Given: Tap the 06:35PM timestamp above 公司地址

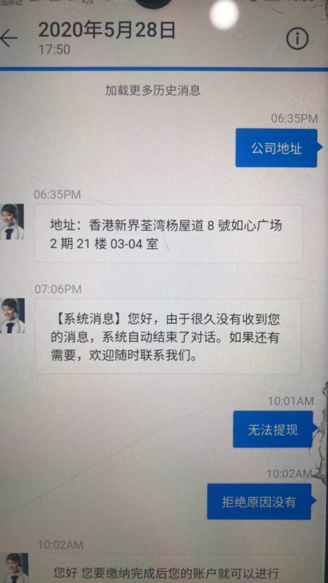Looking at the screenshot, I should tap(294, 119).
